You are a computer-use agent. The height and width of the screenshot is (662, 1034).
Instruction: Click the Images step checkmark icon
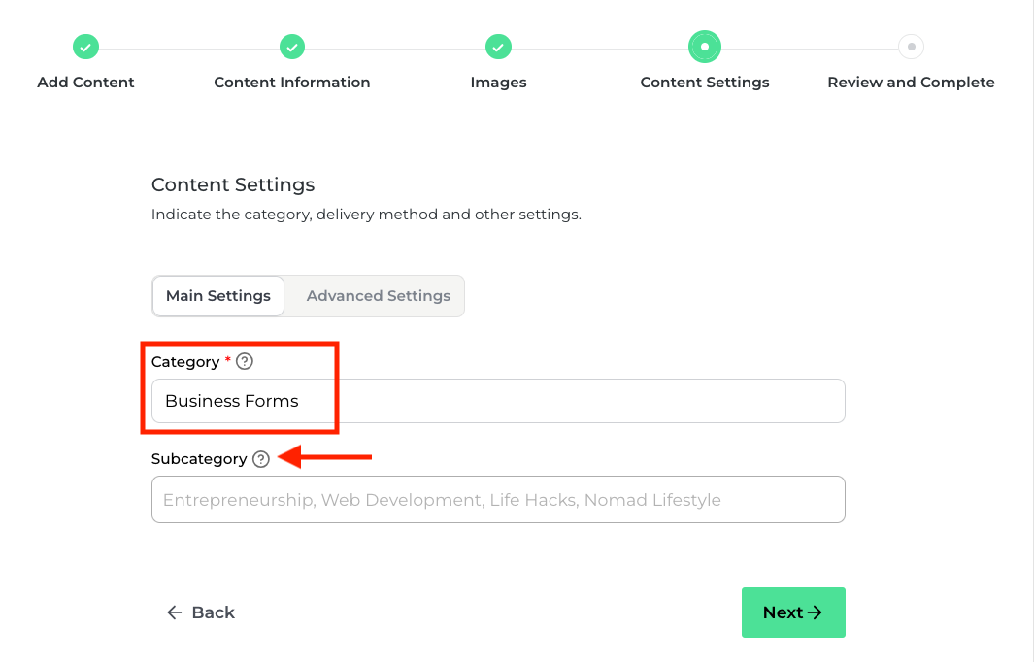click(x=498, y=46)
